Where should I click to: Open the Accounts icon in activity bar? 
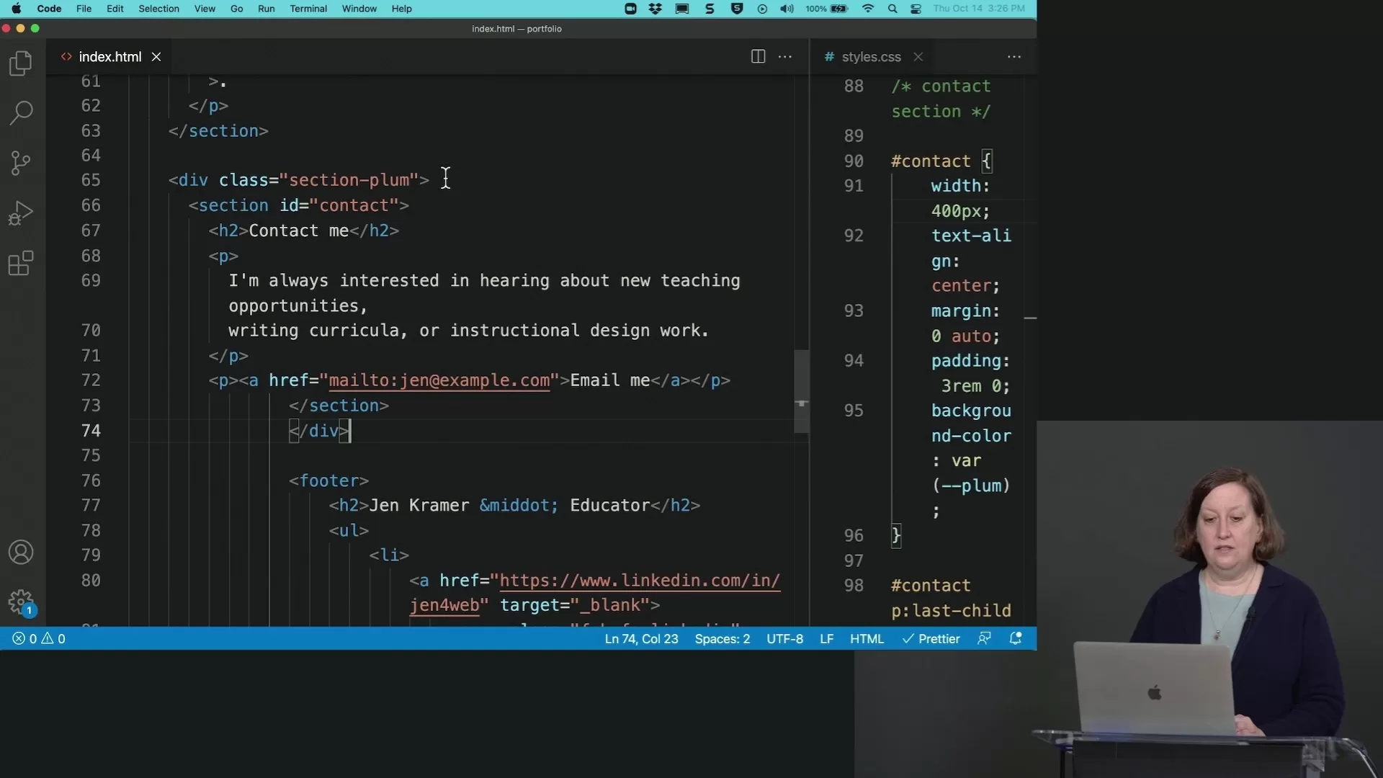pos(21,553)
